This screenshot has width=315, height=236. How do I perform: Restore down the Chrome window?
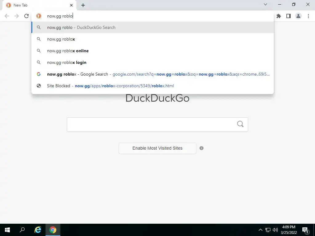pos(294,4)
